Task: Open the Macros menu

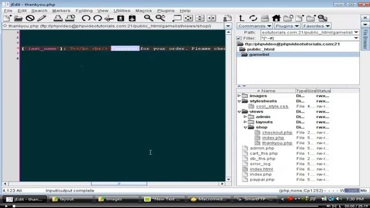Action: tap(143, 10)
